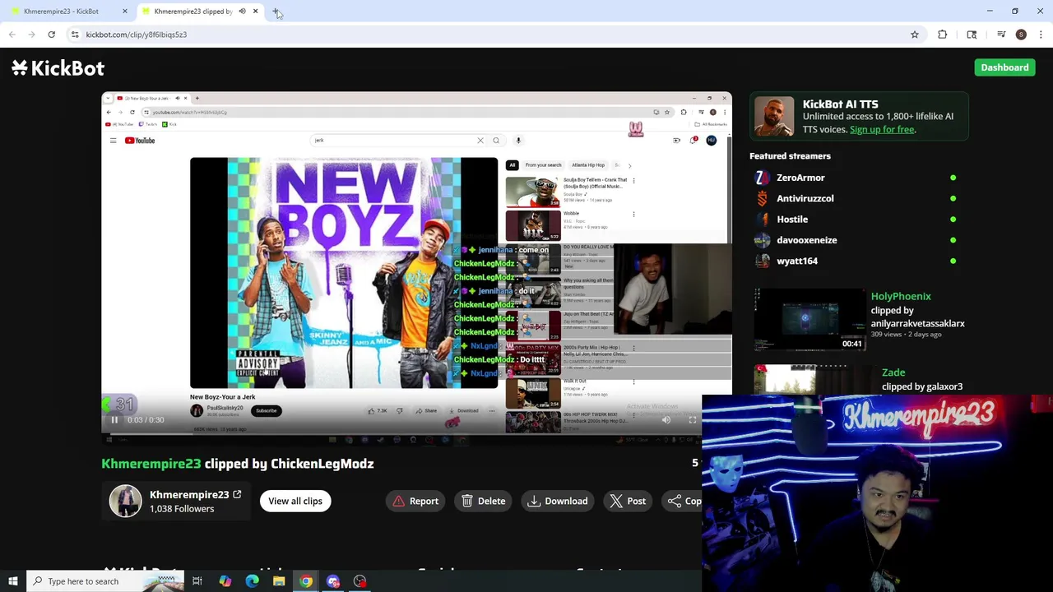Open davooxeneize's featured streamer entry
The image size is (1053, 592).
coord(856,240)
